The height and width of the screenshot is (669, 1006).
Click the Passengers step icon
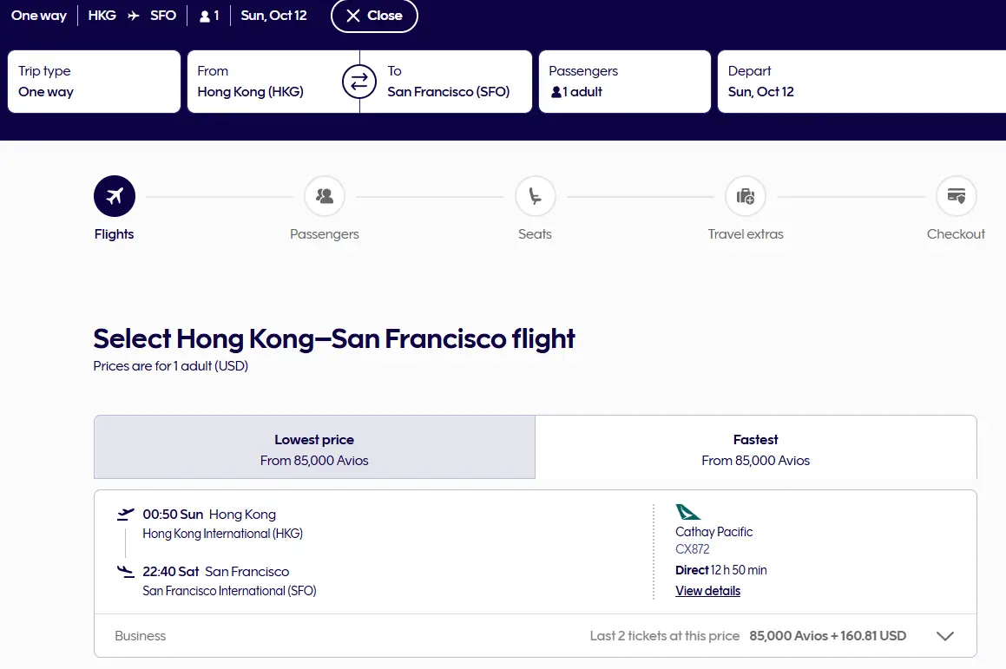(x=325, y=197)
